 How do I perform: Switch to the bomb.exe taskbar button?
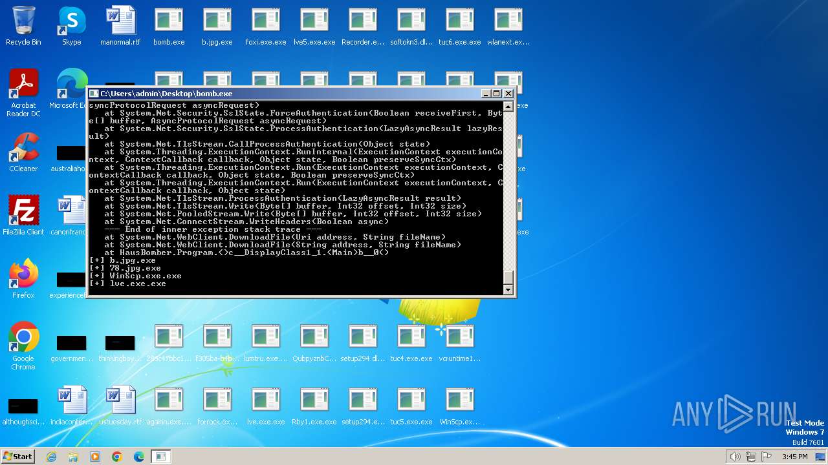pos(160,457)
